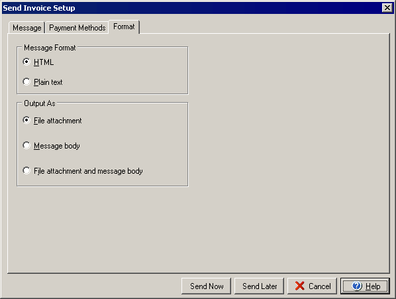This screenshot has height=299, width=396.
Task: Click the File attachment label text
Action: 58,121
